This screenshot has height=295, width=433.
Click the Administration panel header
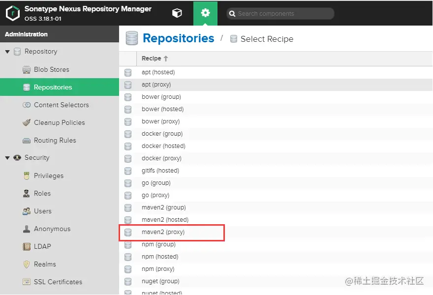pos(60,34)
